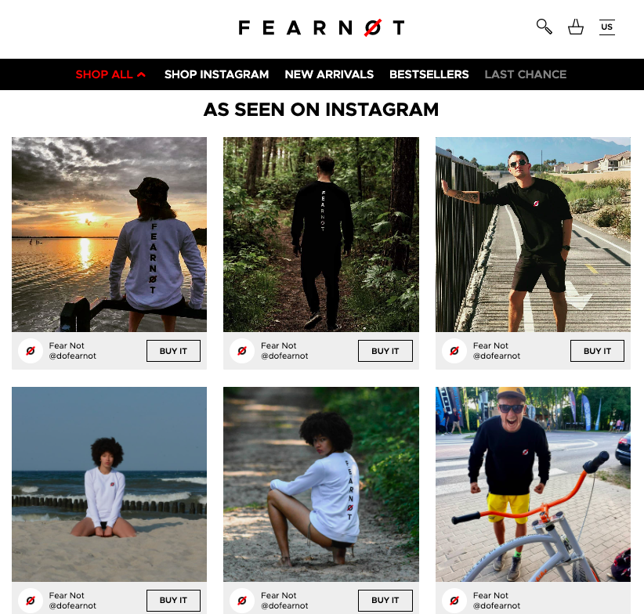Open the @dofearnot link under forest photo
The height and width of the screenshot is (614, 644).
pos(284,356)
